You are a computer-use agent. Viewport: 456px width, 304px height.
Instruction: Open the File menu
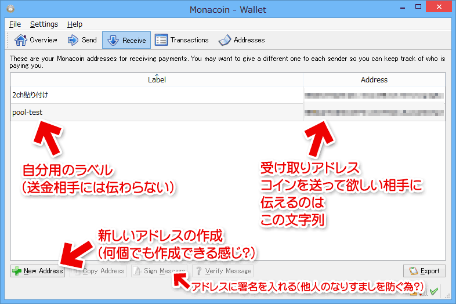point(15,24)
